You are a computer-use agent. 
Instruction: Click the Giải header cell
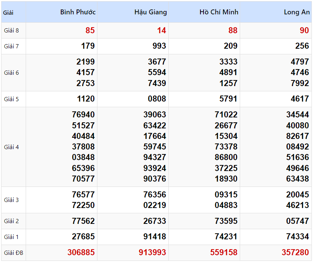tap(8, 12)
